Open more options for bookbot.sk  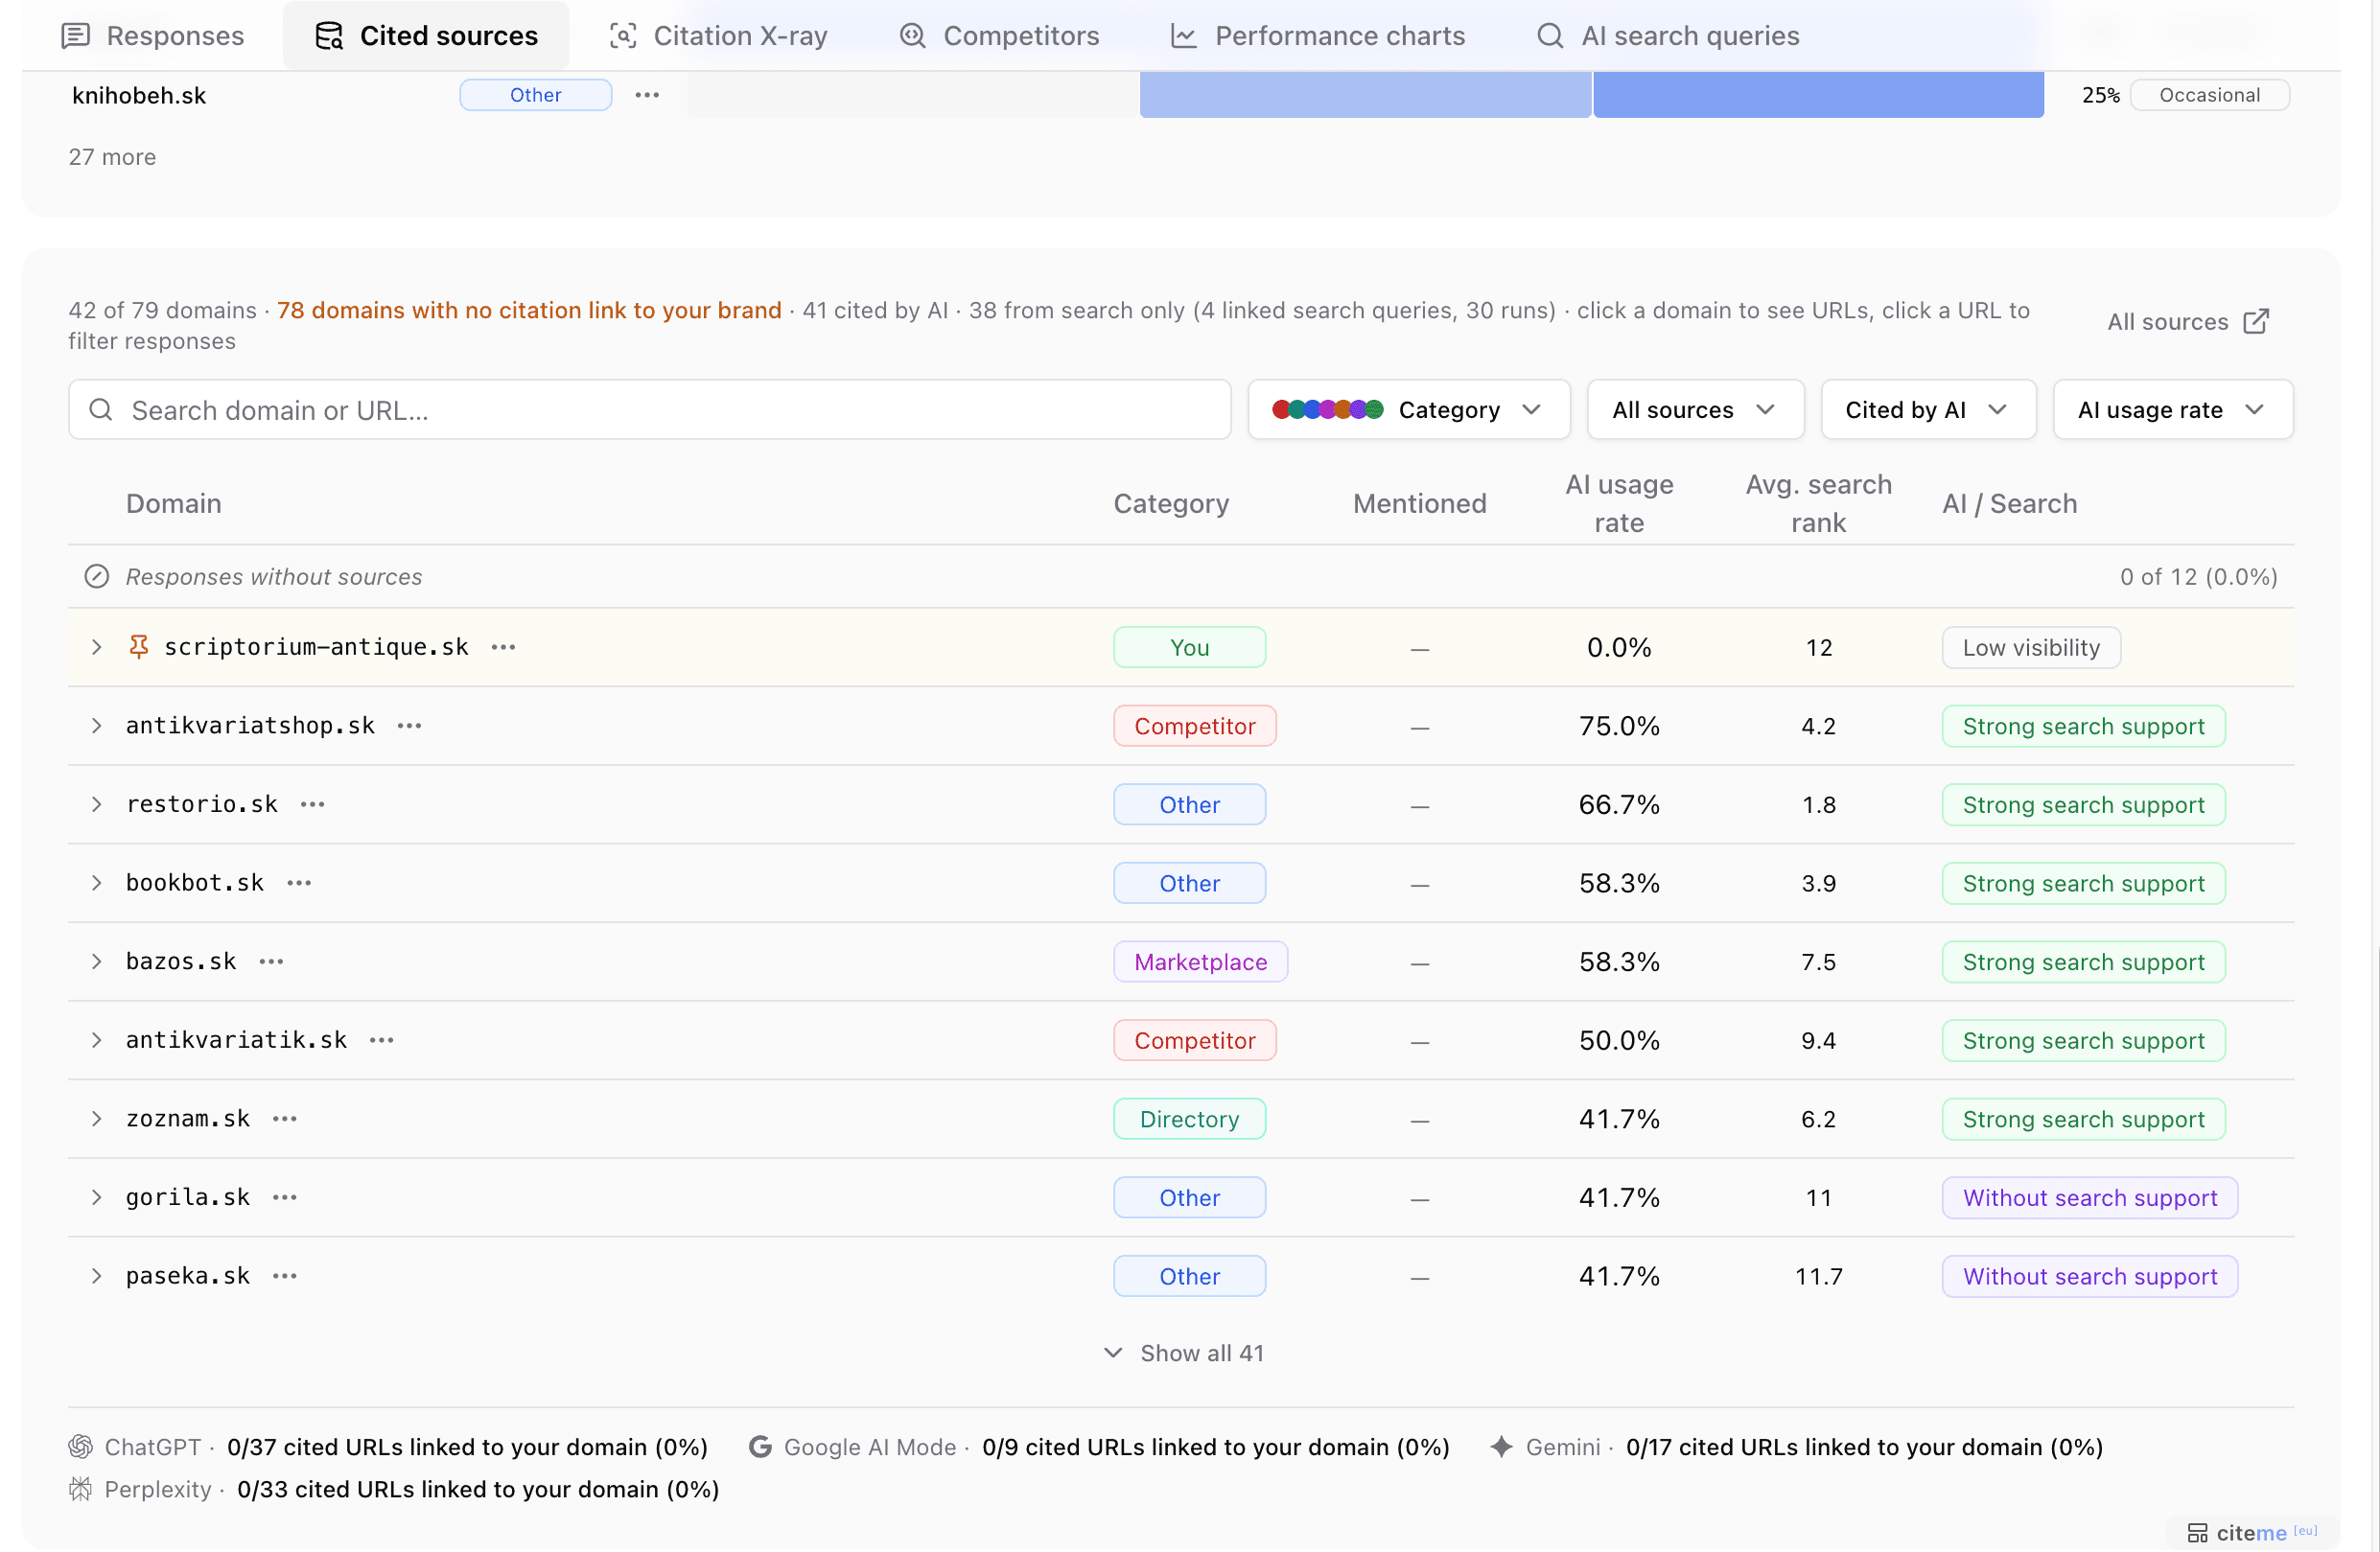pyautogui.click(x=299, y=883)
